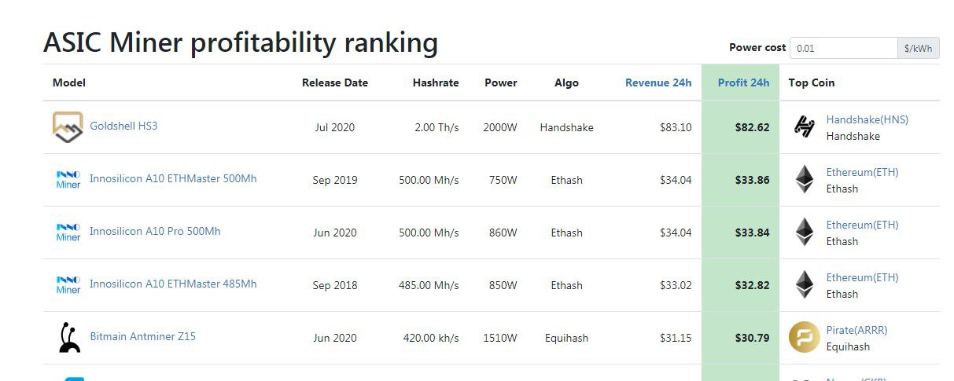
Task: Click the Bitmain Antminer Z15 logo icon
Action: coord(69,337)
